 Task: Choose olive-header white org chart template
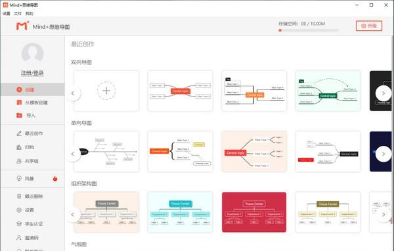pyautogui.click(x=328, y=212)
